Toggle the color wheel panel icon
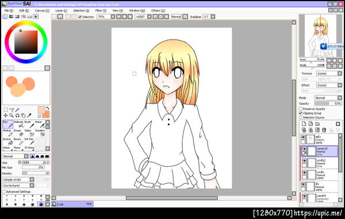This screenshot has width=345, height=219. click(5, 17)
